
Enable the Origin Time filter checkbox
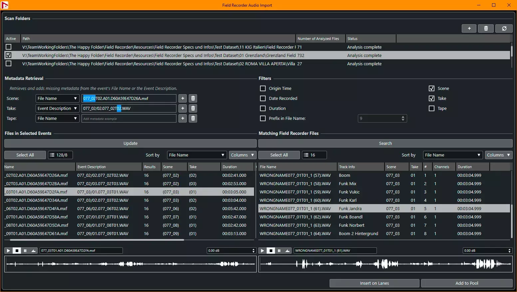coord(263,89)
